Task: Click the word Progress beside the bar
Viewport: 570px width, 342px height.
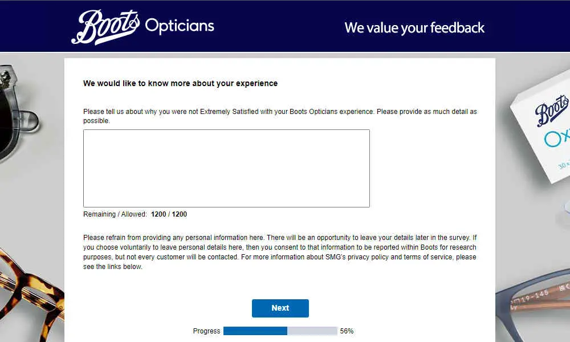Action: tap(206, 331)
